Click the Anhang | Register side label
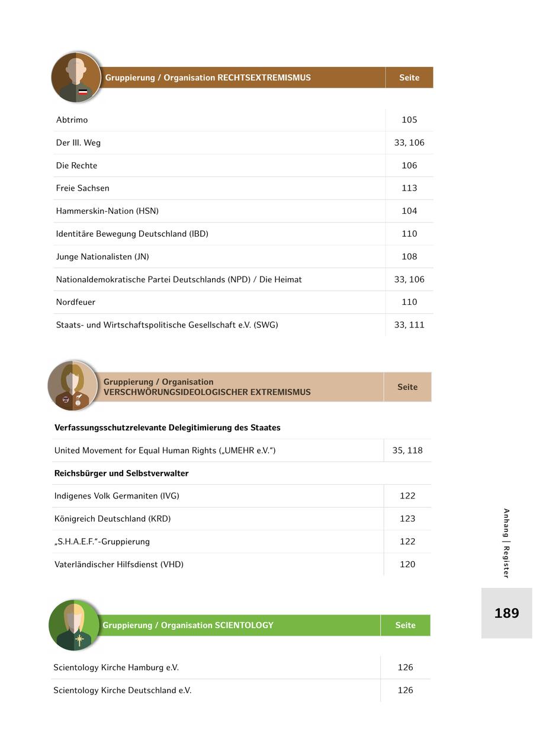533x753 pixels. click(506, 543)
